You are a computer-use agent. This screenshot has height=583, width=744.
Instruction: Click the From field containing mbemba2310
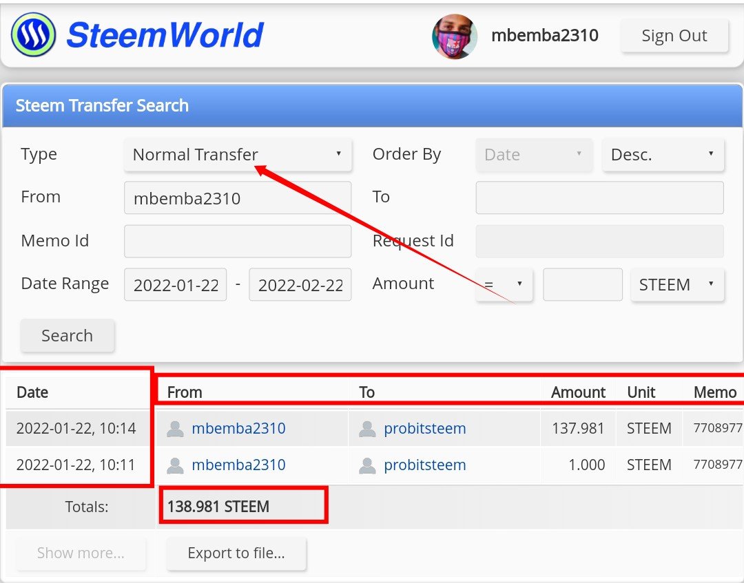238,198
